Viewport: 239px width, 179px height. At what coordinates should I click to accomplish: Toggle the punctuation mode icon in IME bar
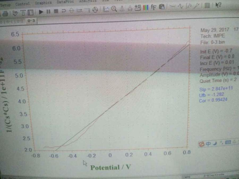pos(221,143)
